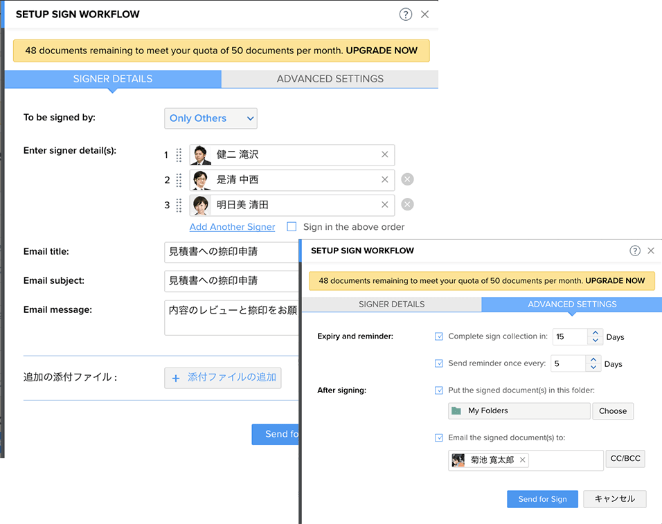This screenshot has height=524, width=662.
Task: Grab drag handle for signer 3
Action: pyautogui.click(x=179, y=205)
